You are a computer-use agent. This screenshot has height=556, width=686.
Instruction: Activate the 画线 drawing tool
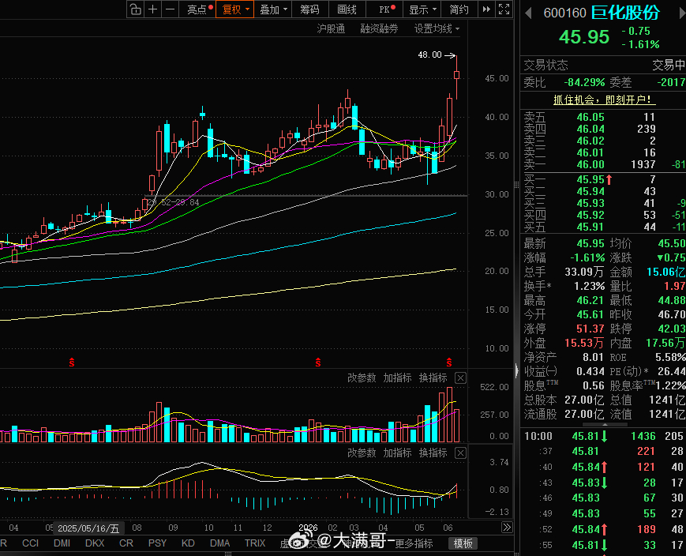click(x=347, y=9)
